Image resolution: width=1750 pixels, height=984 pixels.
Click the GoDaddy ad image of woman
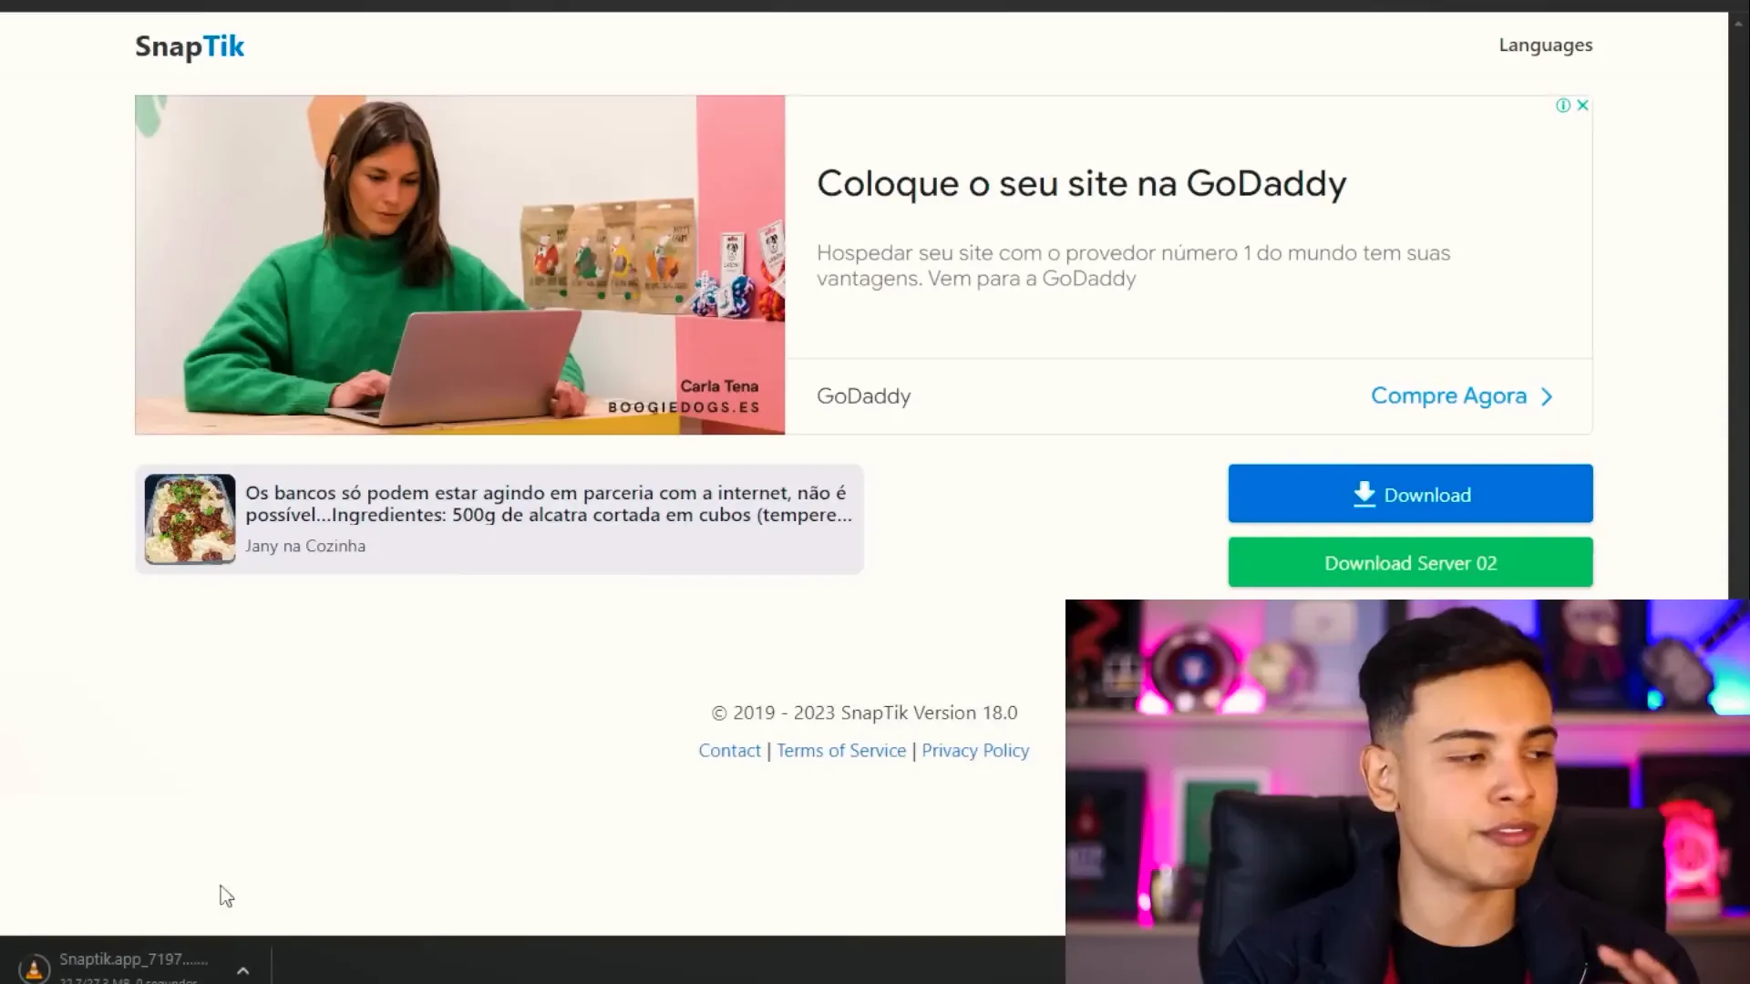[459, 264]
